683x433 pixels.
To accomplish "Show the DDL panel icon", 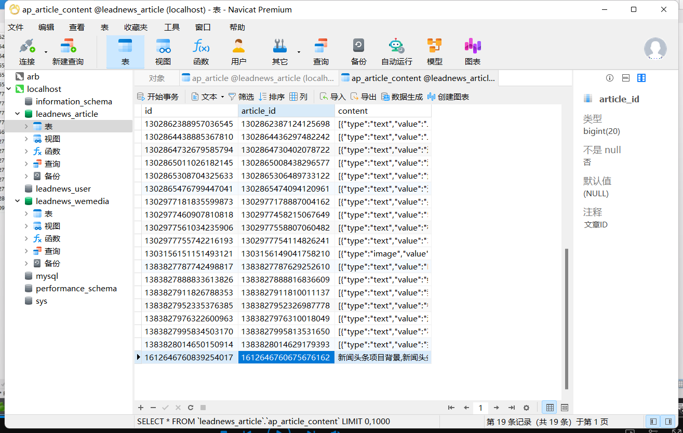I will pyautogui.click(x=626, y=78).
